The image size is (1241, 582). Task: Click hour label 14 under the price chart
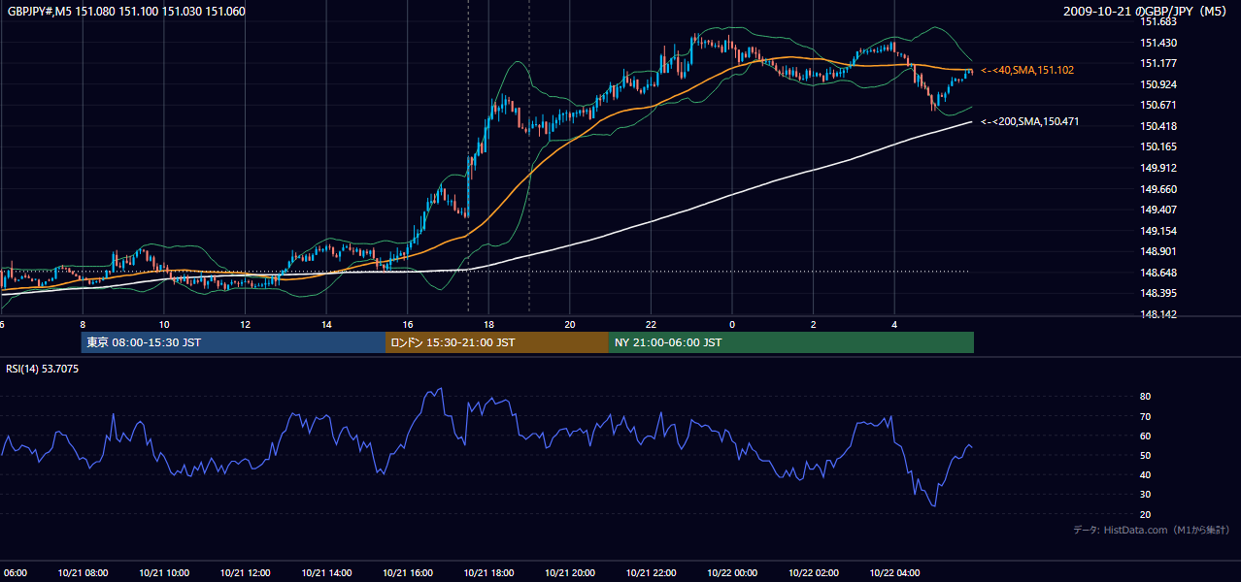(326, 325)
